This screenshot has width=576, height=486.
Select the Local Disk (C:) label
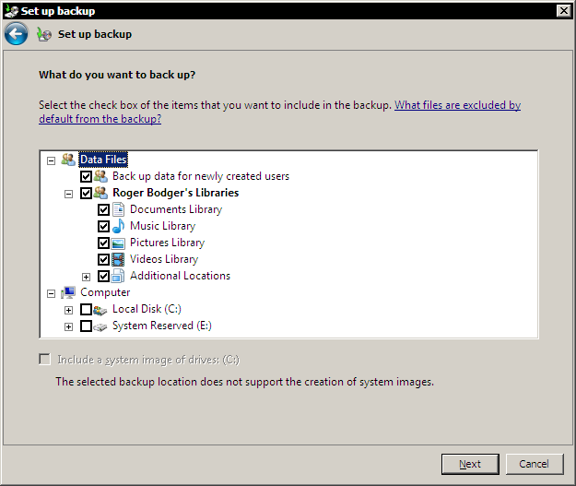[147, 309]
